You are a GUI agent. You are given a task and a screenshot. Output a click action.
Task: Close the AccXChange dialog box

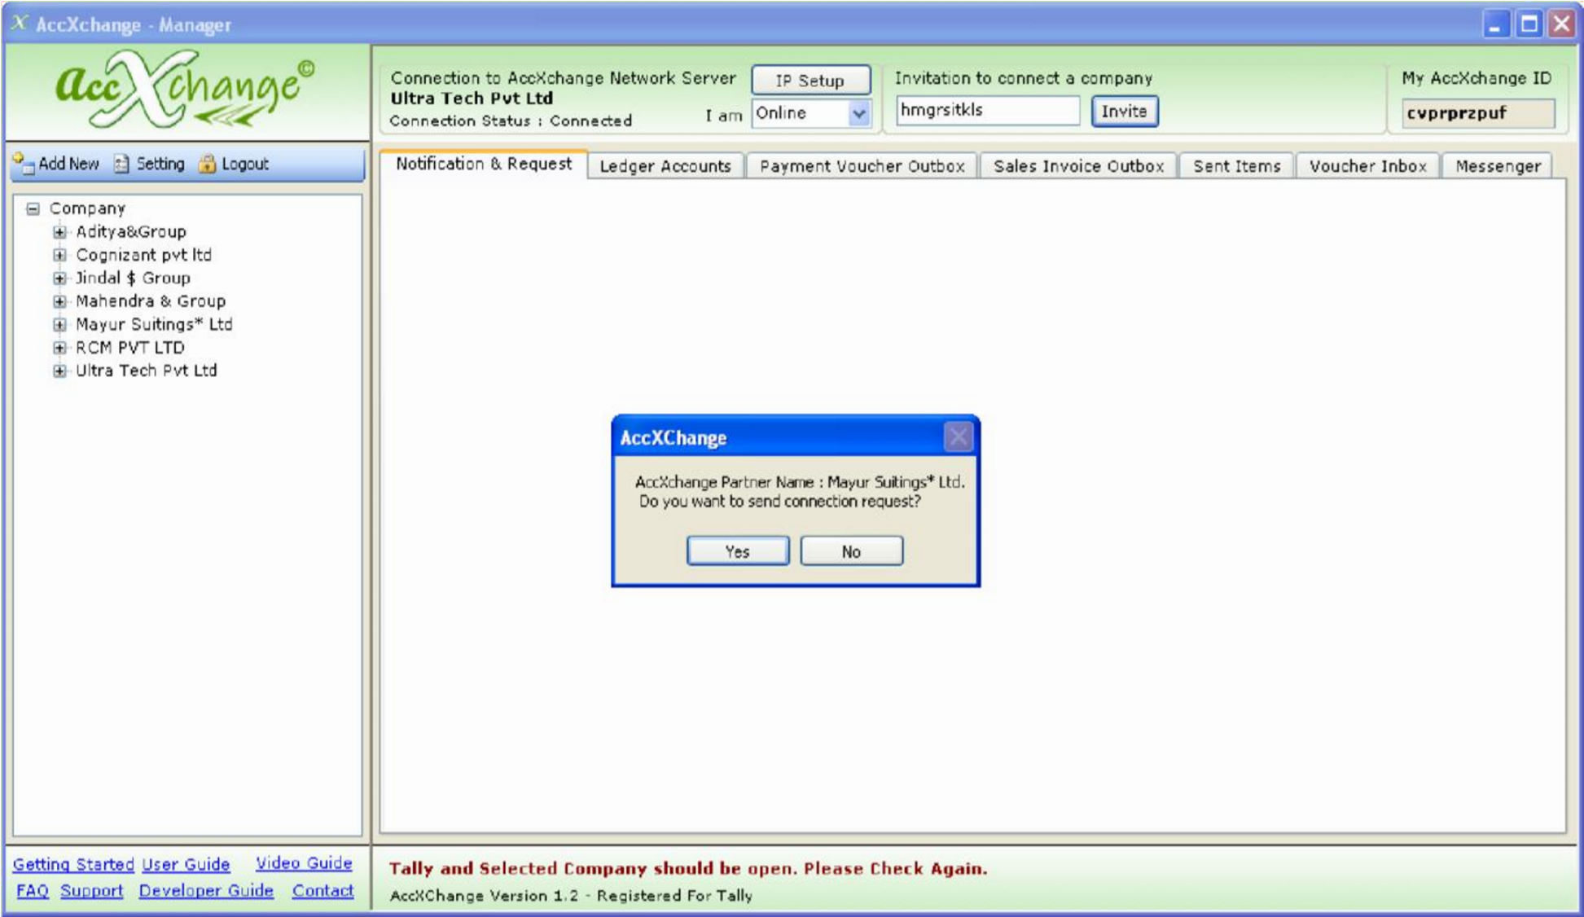958,437
